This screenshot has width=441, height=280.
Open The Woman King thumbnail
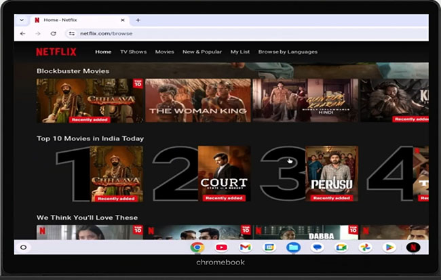198,100
